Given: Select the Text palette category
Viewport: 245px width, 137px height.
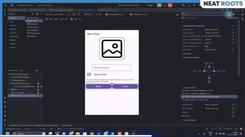Looking at the screenshot, I should pyautogui.click(x=11, y=22).
